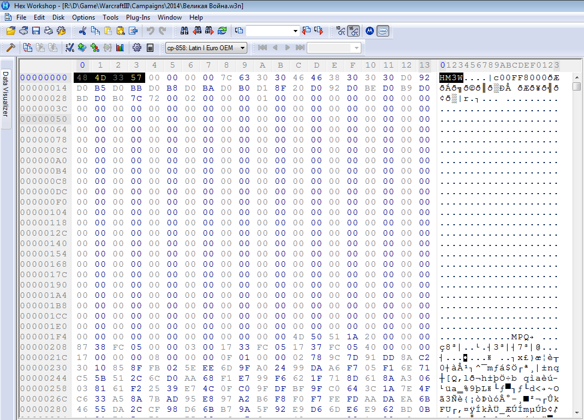Click the Open Drive icon
Screen dimensions: 584x420
coord(23,31)
